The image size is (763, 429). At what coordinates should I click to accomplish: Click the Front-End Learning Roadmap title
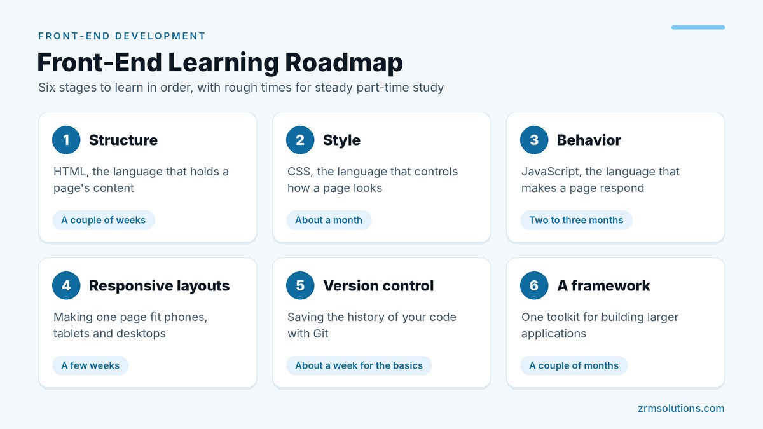[x=220, y=62]
